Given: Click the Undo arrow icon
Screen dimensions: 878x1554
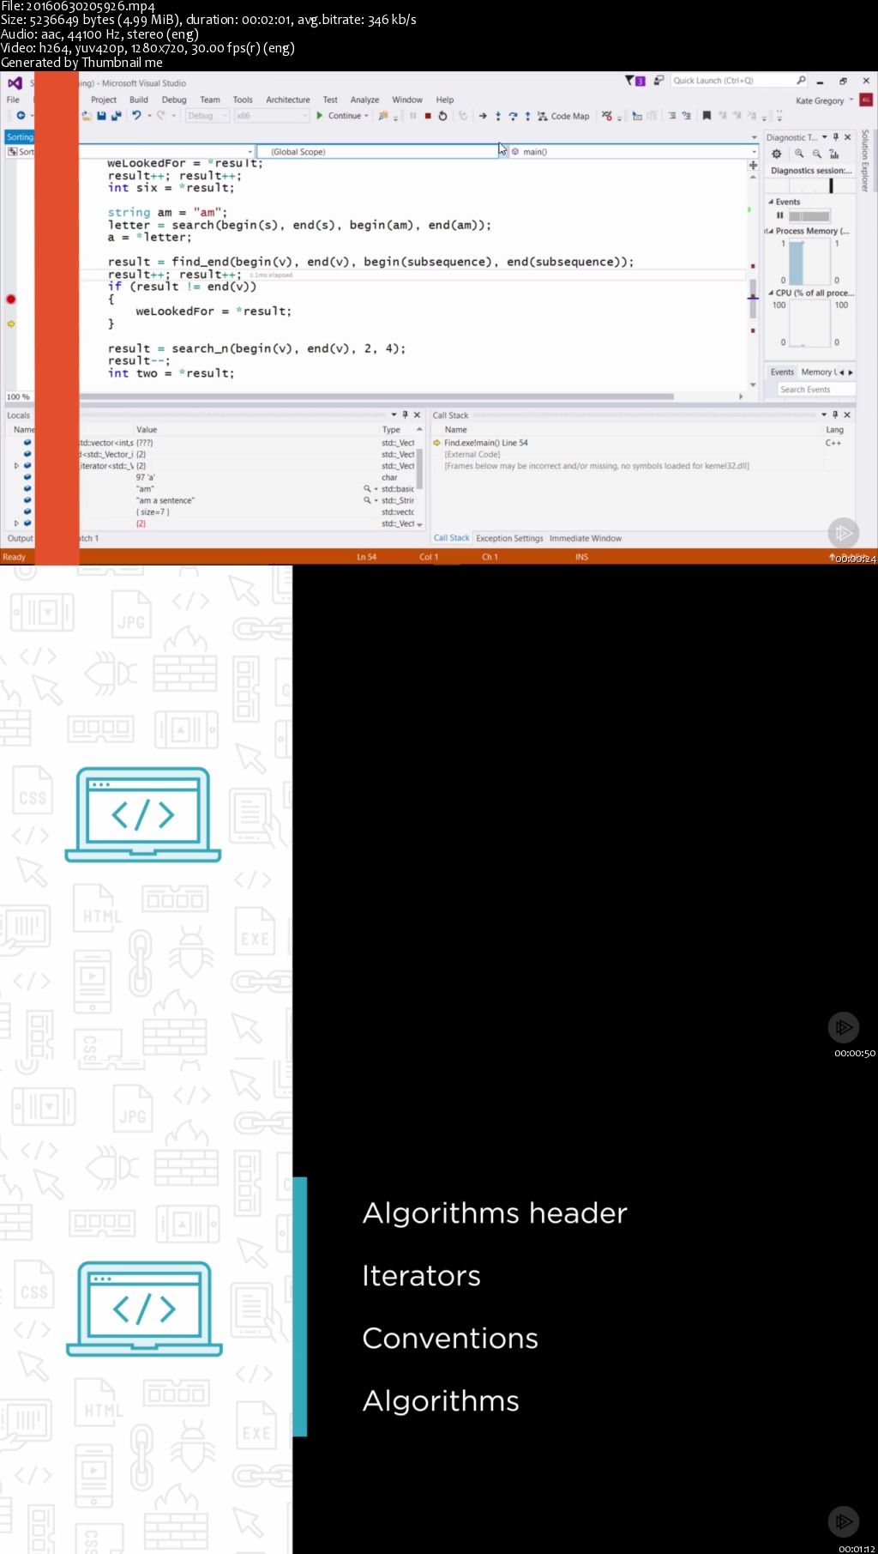Looking at the screenshot, I should click(x=136, y=116).
